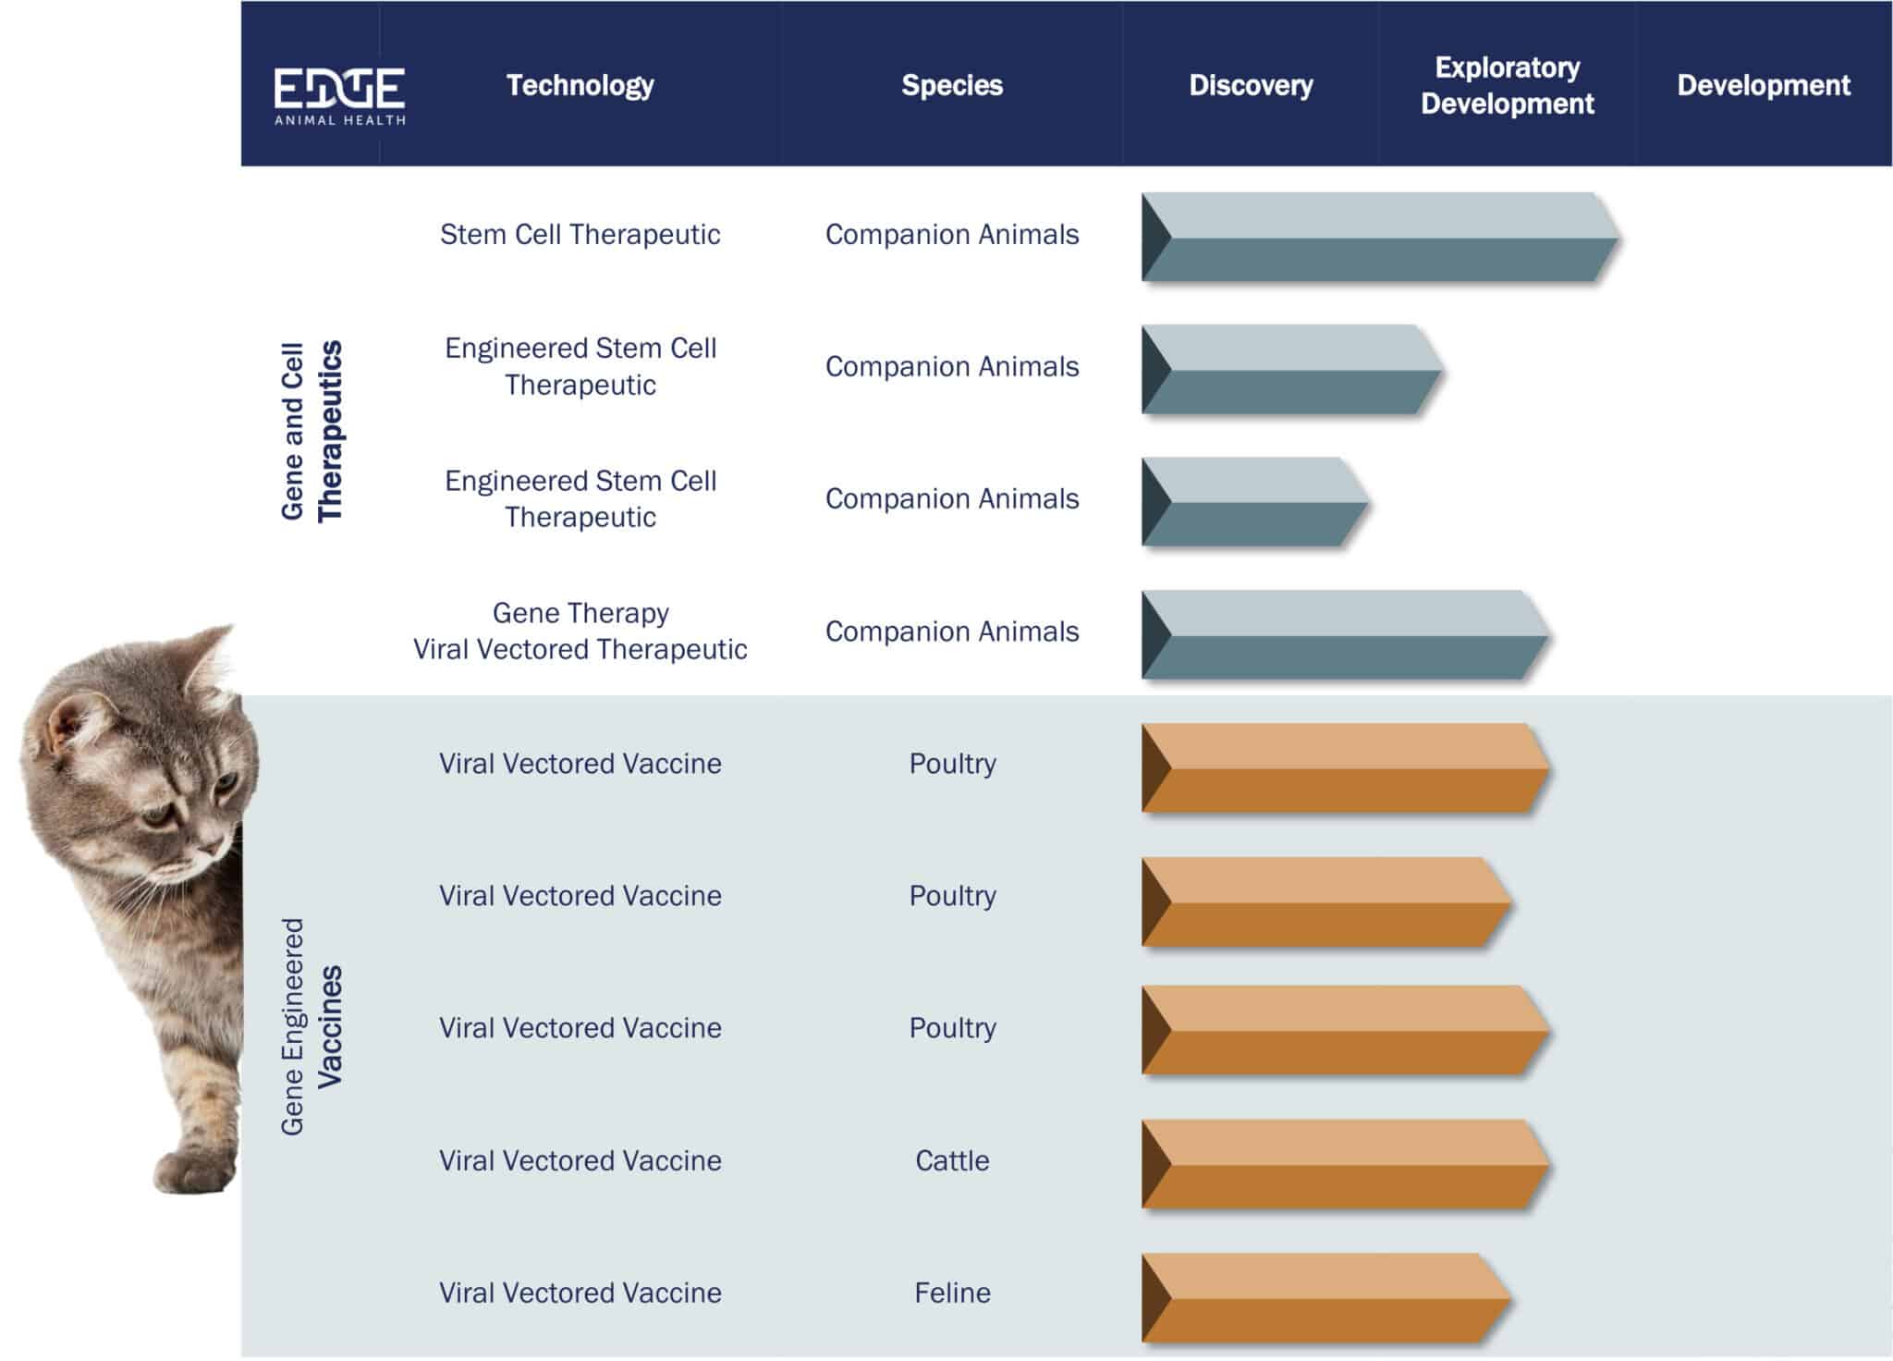The image size is (1893, 1361).
Task: Click Viral Vectored Vaccine in the Feline row
Action: click(x=580, y=1293)
